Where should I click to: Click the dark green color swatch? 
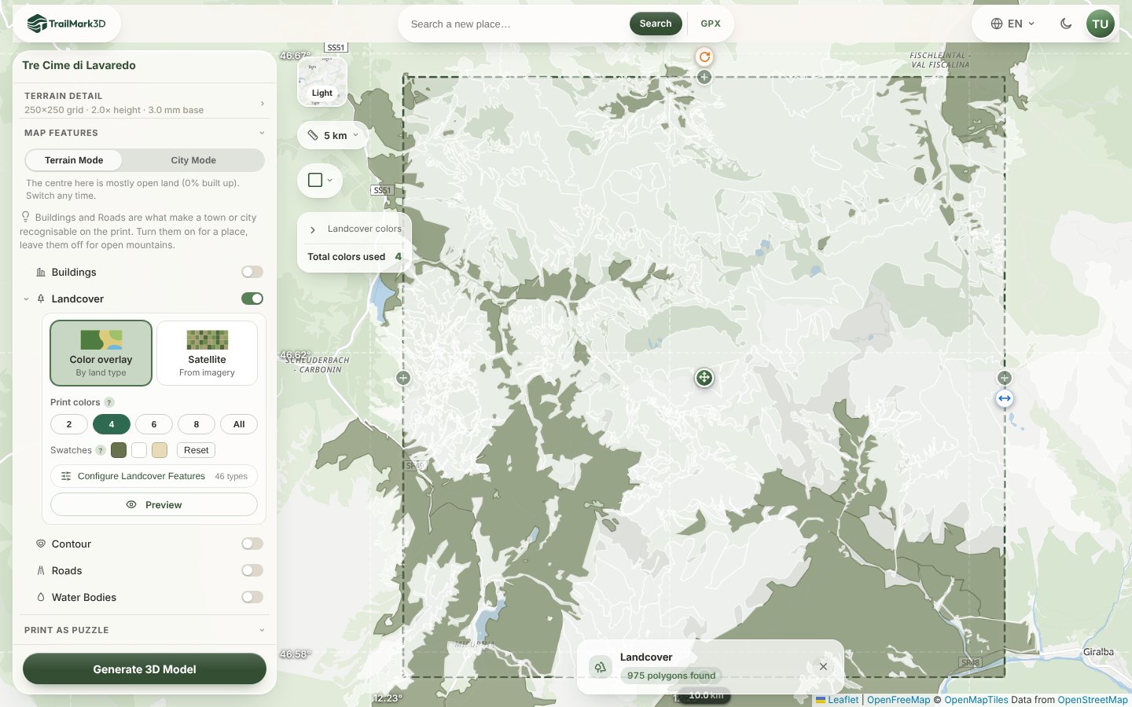point(119,450)
